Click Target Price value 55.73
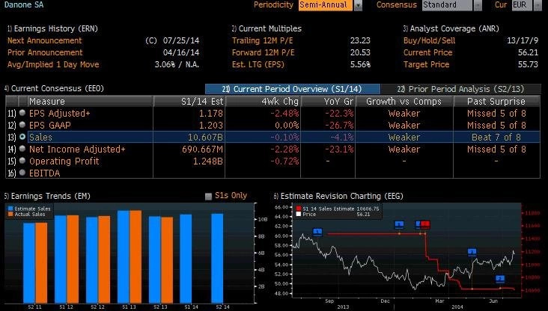The height and width of the screenshot is (311, 548). pos(528,64)
